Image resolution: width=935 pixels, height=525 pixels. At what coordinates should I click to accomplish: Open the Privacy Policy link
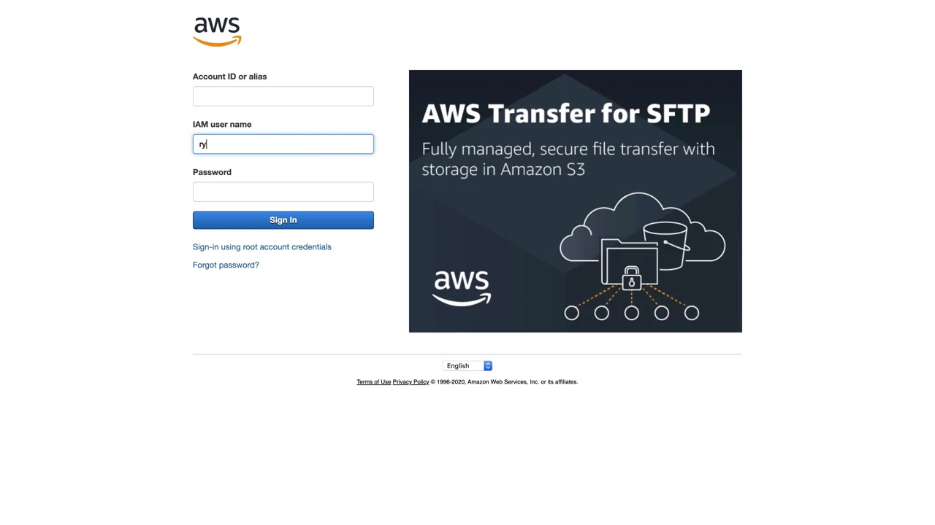[411, 382]
